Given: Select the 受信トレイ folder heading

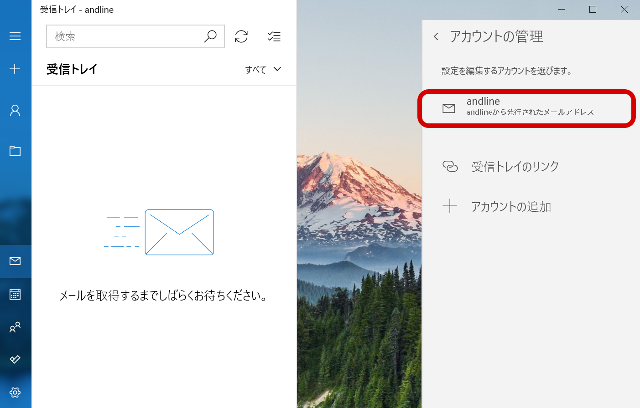Looking at the screenshot, I should click(x=72, y=69).
